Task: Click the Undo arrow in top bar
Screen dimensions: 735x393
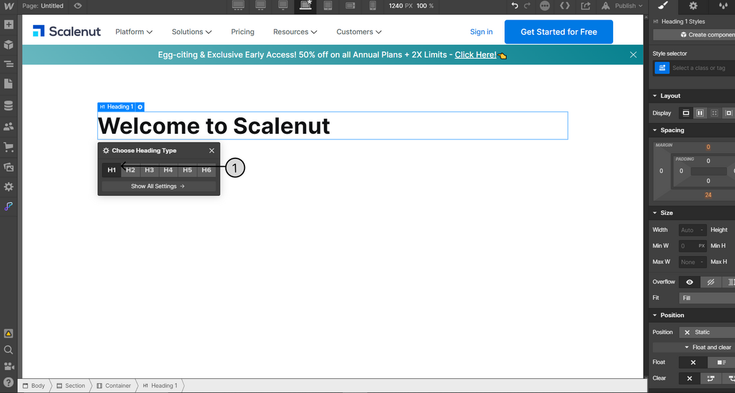Action: tap(514, 6)
